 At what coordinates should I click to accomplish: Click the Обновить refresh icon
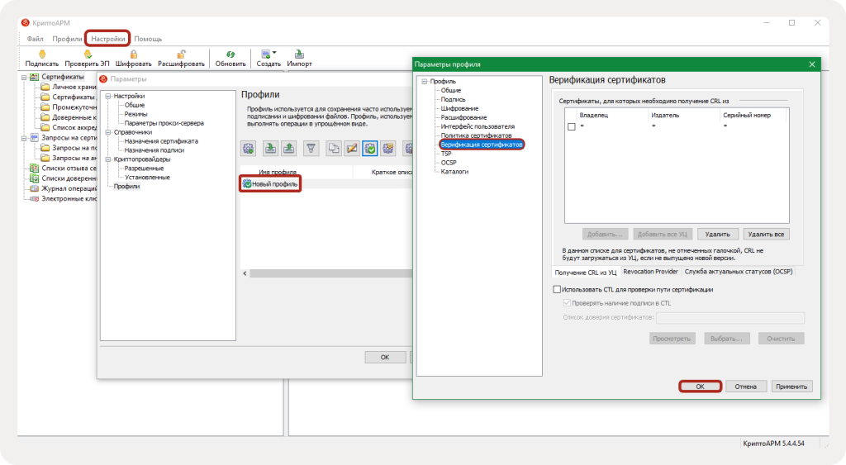tap(231, 54)
